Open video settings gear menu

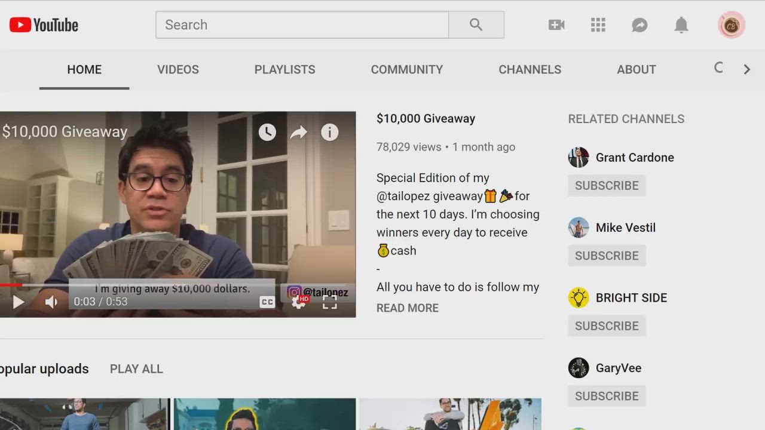coord(298,302)
